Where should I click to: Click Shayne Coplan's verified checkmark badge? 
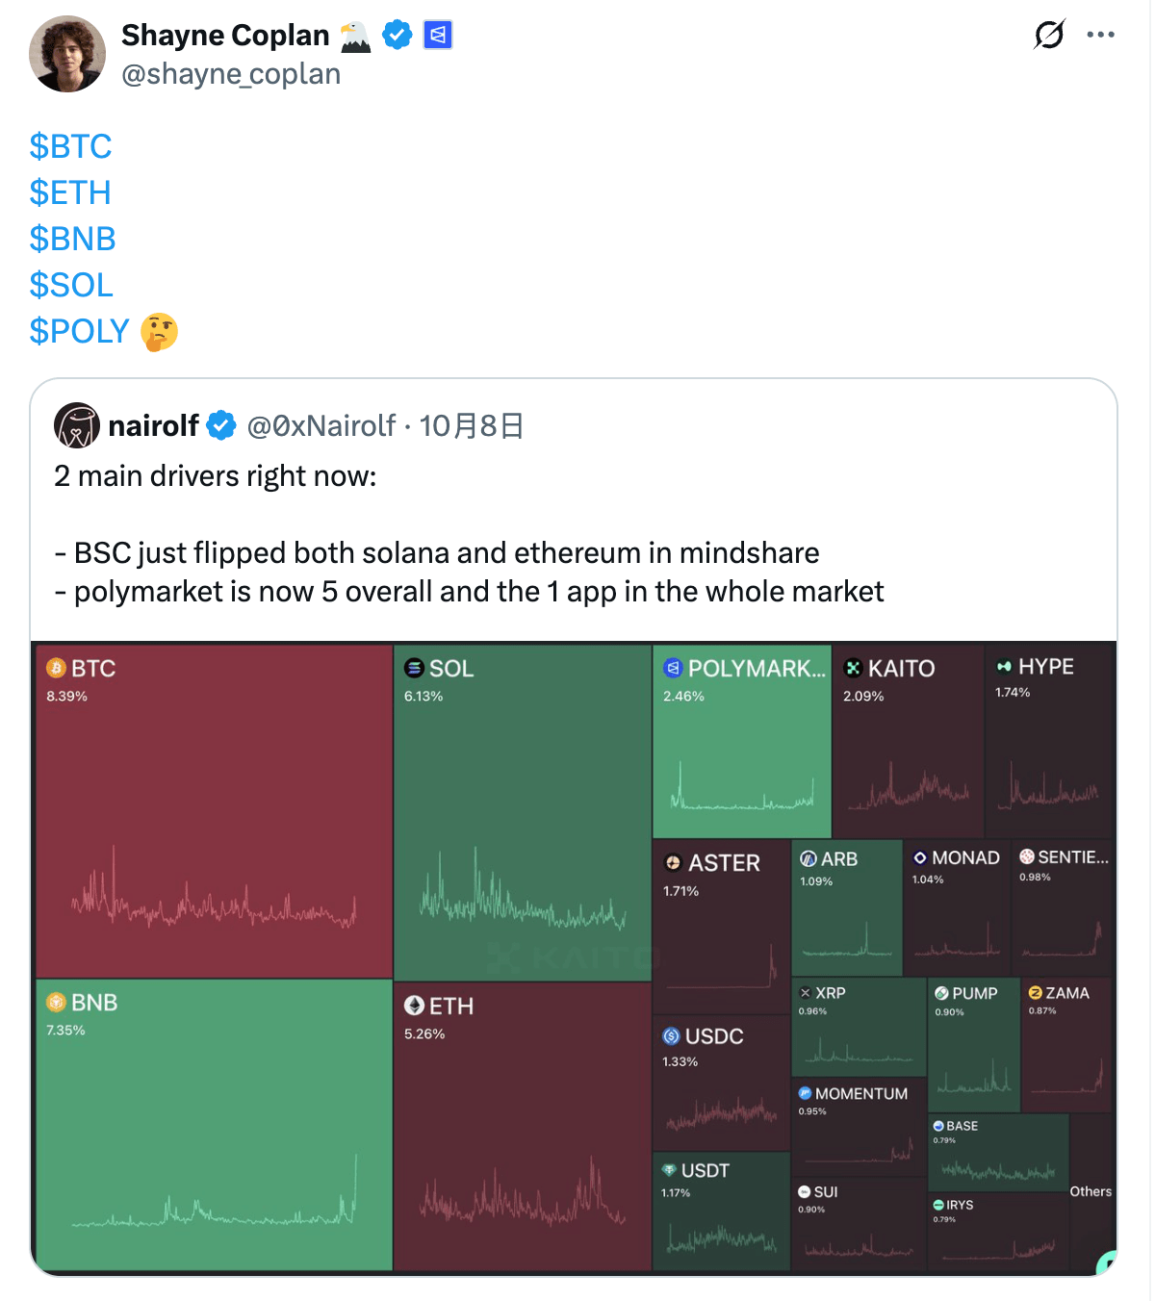pos(397,35)
